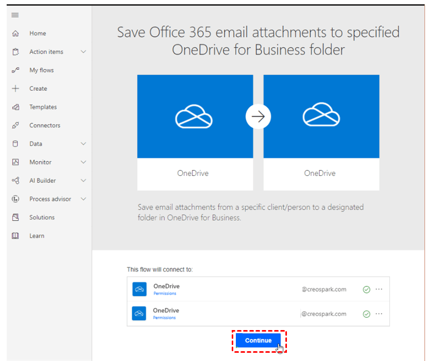Screen dimensions: 434x361
Task: Expand the Process advisor chevron
Action: pos(84,199)
